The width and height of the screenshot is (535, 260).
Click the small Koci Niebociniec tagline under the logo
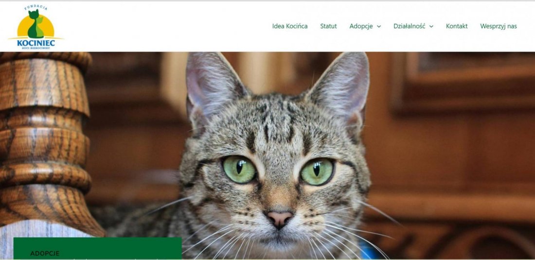(36, 49)
